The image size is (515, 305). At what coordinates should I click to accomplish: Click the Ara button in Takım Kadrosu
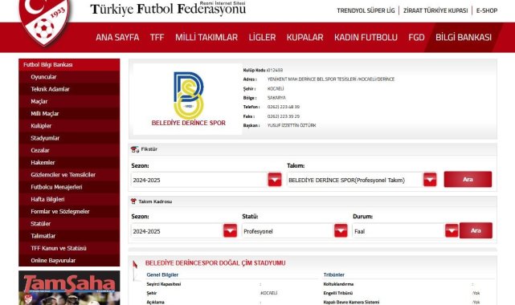click(x=476, y=230)
